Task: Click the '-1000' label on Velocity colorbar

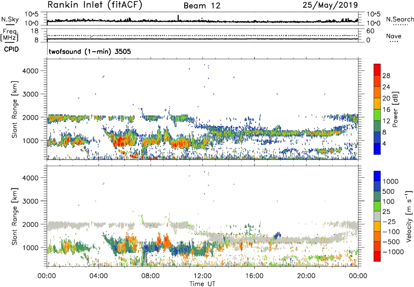Action: tap(393, 252)
